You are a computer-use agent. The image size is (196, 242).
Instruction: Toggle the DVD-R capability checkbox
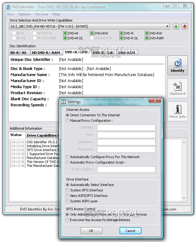(x=121, y=33)
